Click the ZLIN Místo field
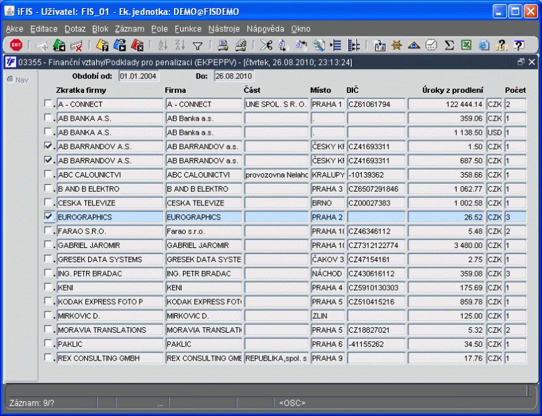Viewport: 542px width, 416px height. click(x=327, y=316)
